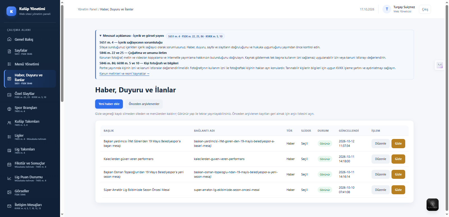Click Düzenle for Başkan Osman Topaloğlu row

click(381, 174)
